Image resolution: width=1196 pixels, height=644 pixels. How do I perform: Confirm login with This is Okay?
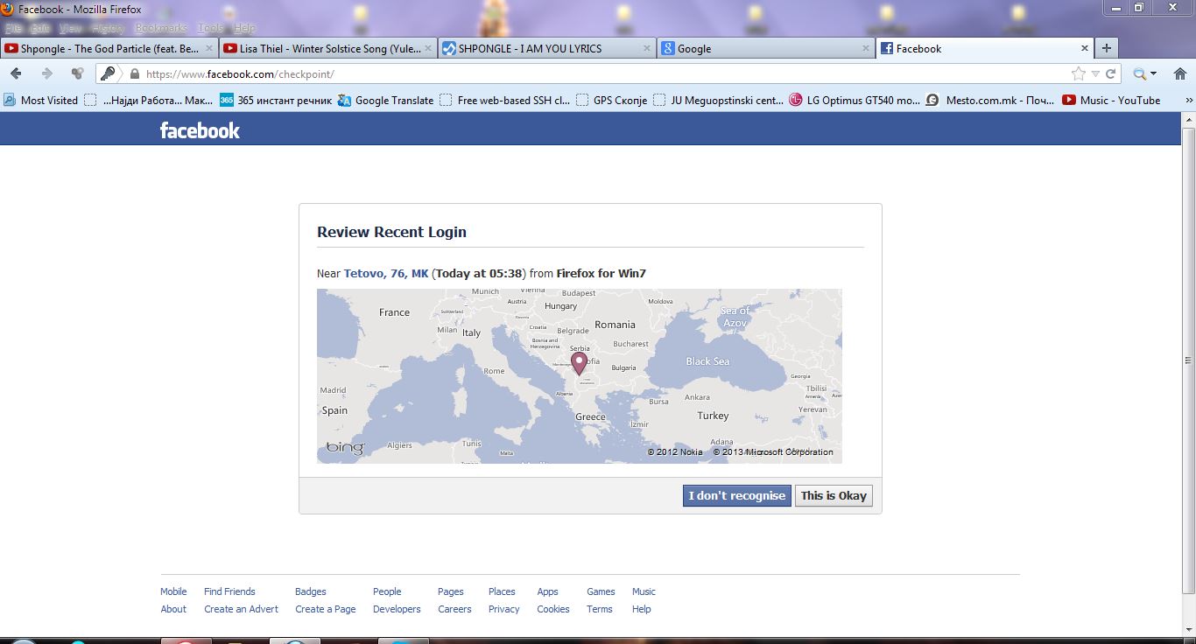tap(834, 495)
